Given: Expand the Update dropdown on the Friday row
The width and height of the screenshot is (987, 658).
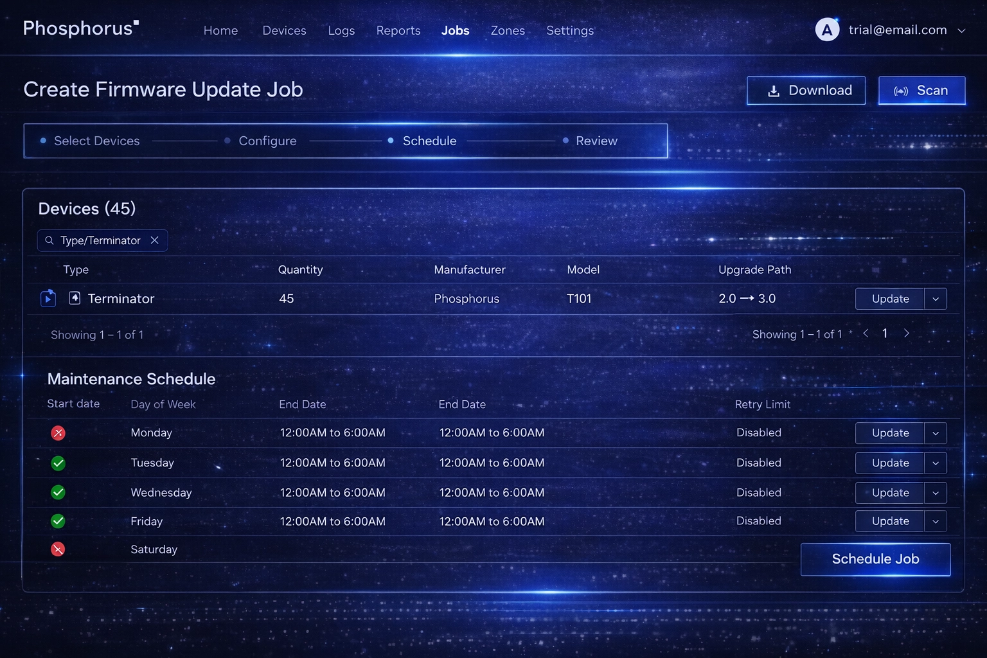Looking at the screenshot, I should point(936,521).
